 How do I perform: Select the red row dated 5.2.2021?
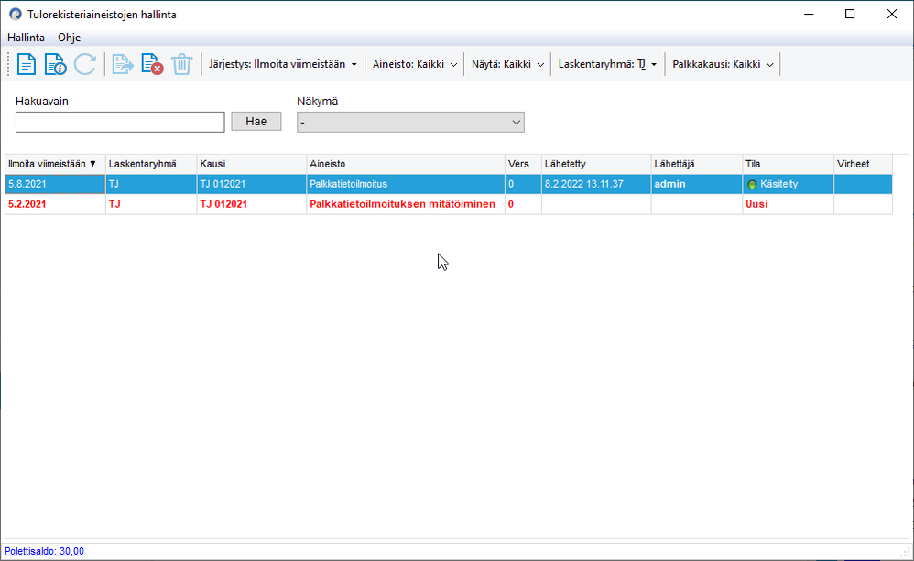[x=449, y=204]
